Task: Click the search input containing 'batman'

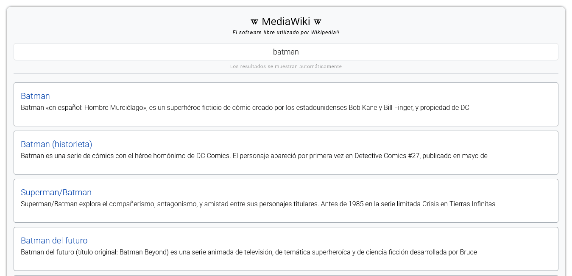Action: coord(286,52)
